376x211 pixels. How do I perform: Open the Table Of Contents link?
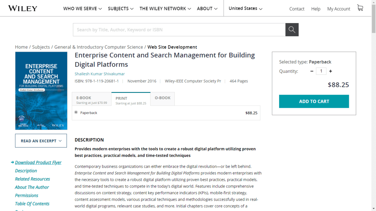coord(32,204)
